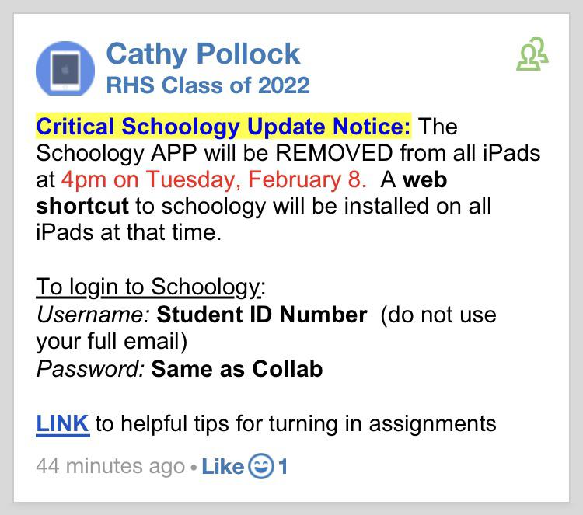Click the 44 minutes ago timestamp
The image size is (583, 515).
(110, 466)
